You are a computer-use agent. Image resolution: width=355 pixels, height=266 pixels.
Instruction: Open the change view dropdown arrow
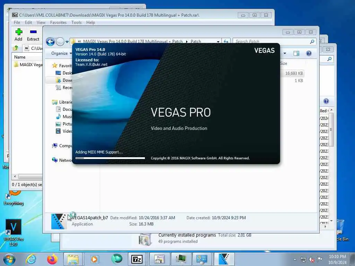[x=285, y=53]
